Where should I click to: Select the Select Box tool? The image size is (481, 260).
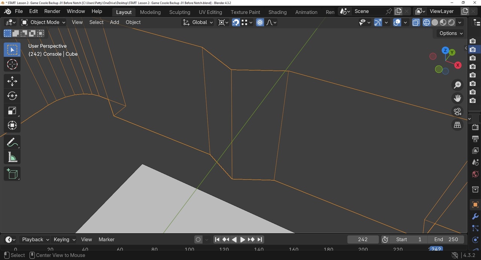click(12, 50)
